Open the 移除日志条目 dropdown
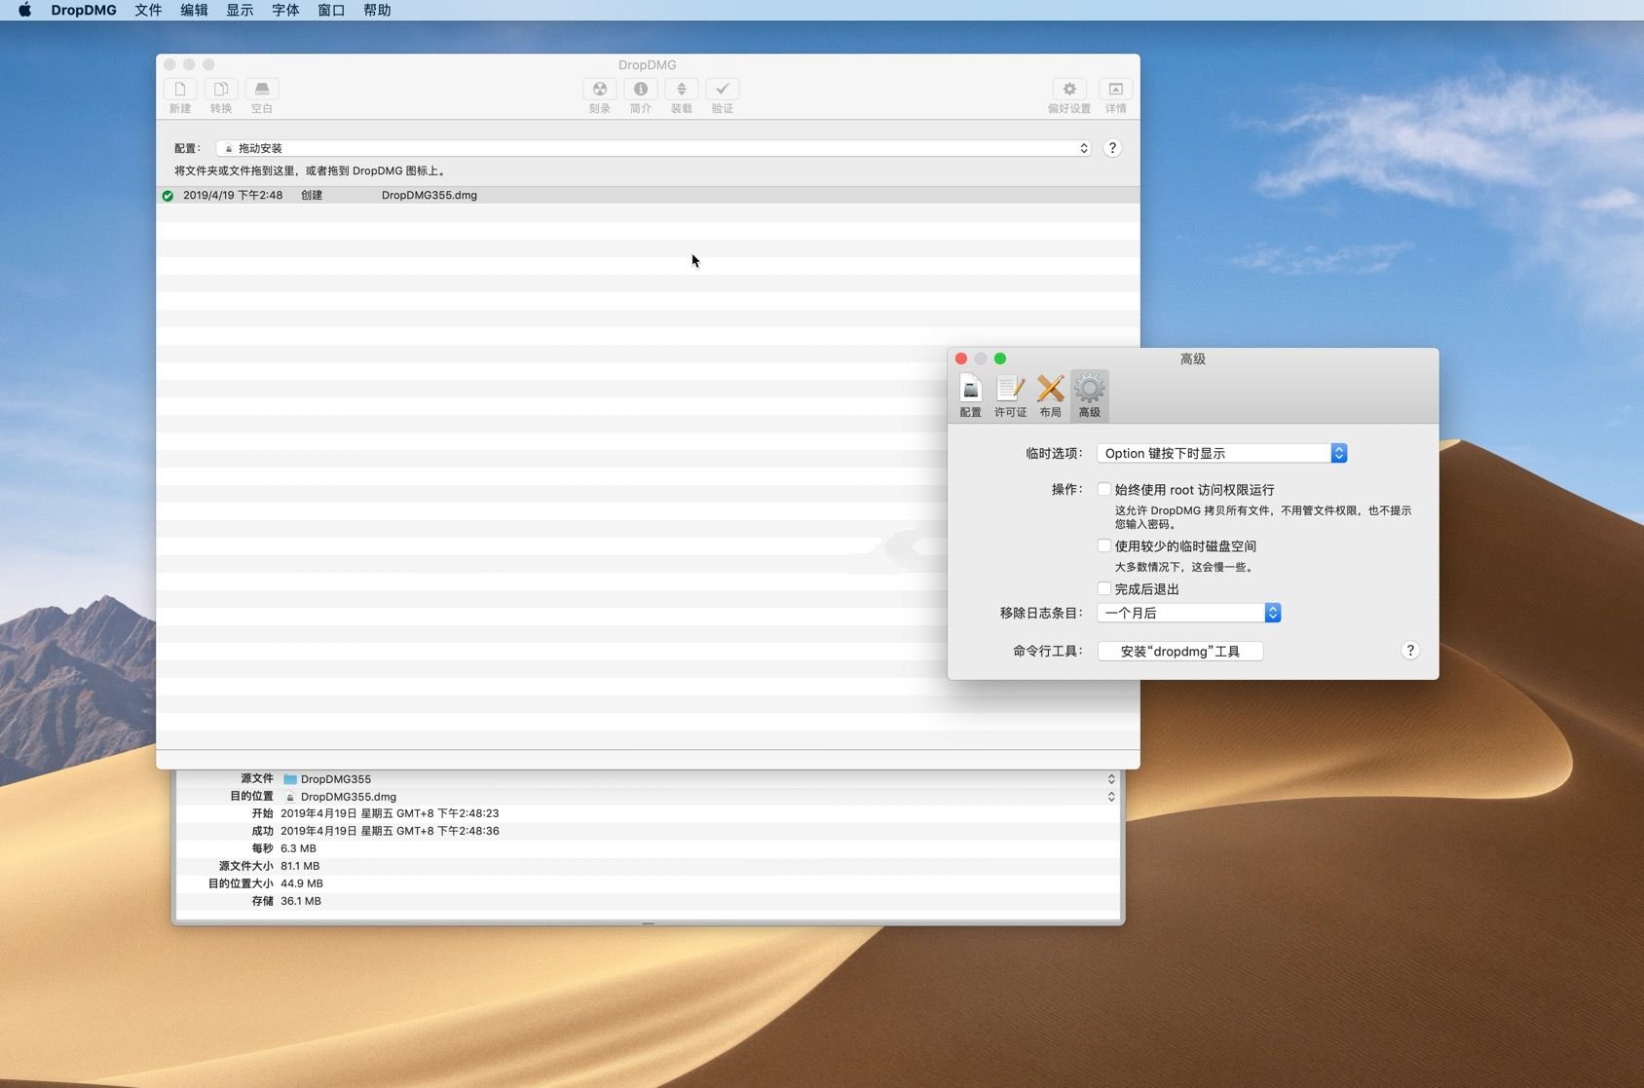Viewport: 1644px width, 1088px height. tap(1188, 613)
